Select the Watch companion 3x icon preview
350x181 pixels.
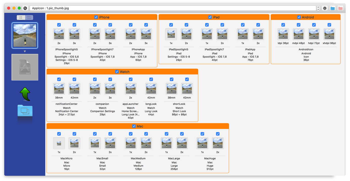110,89
